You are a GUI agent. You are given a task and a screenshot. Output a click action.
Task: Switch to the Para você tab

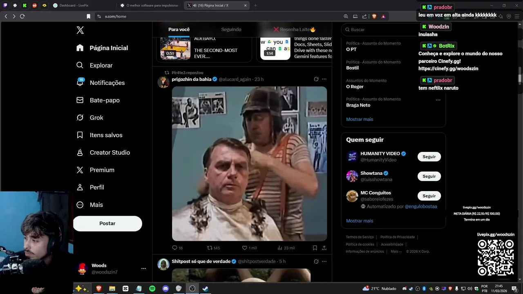click(179, 29)
